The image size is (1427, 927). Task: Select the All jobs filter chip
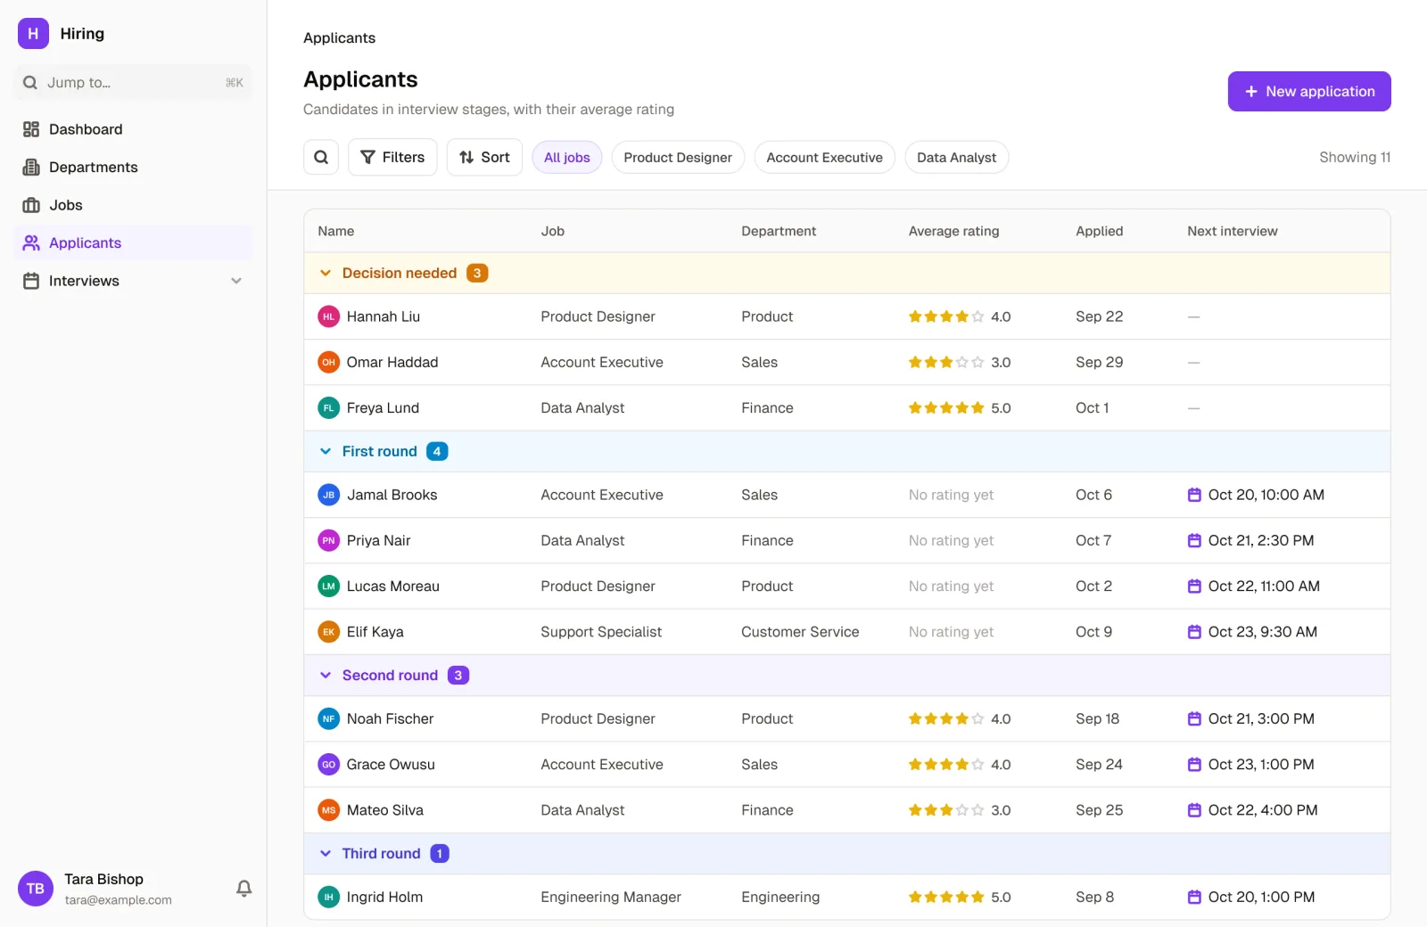[x=567, y=158]
